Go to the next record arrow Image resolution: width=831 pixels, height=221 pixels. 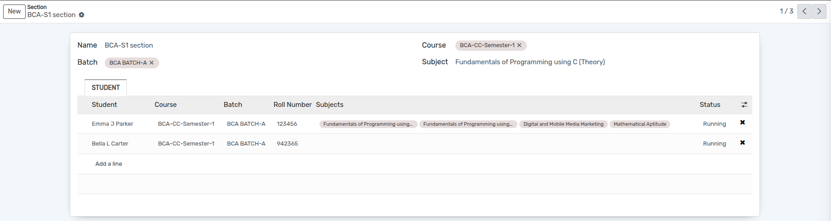tap(819, 11)
